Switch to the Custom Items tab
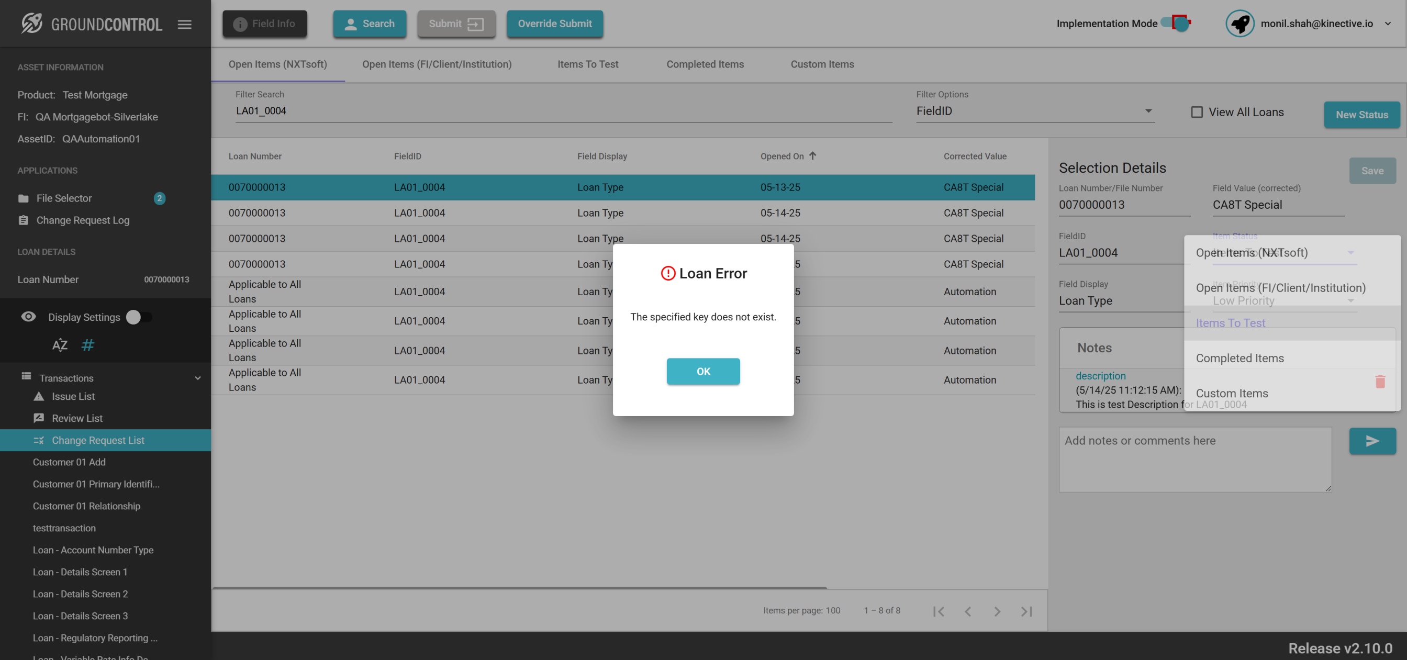The image size is (1407, 660). [822, 64]
